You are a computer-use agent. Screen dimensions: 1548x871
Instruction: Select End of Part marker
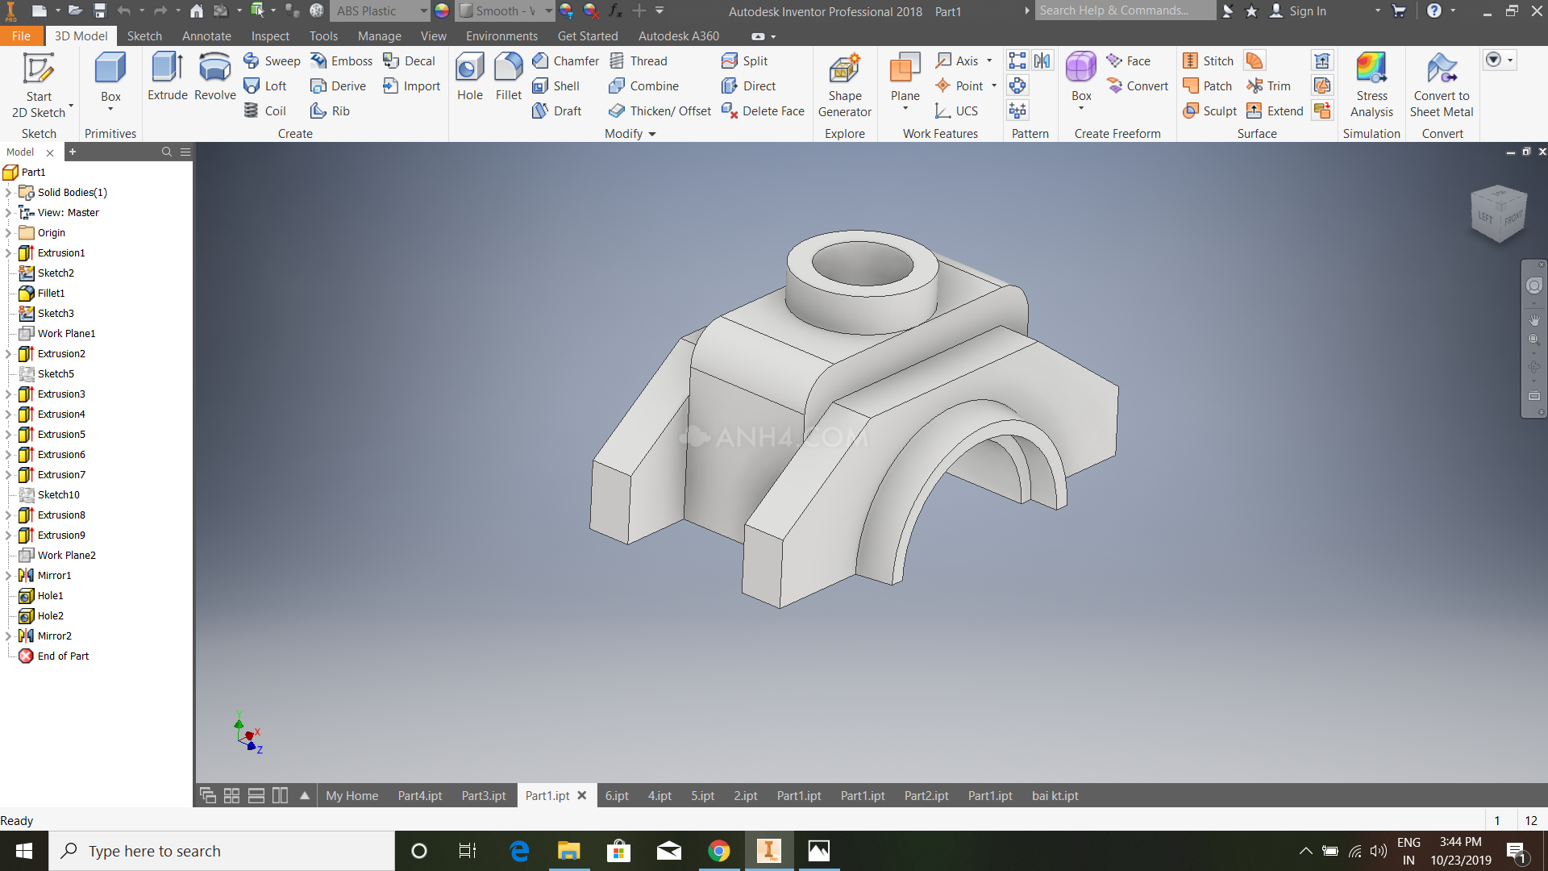point(63,656)
